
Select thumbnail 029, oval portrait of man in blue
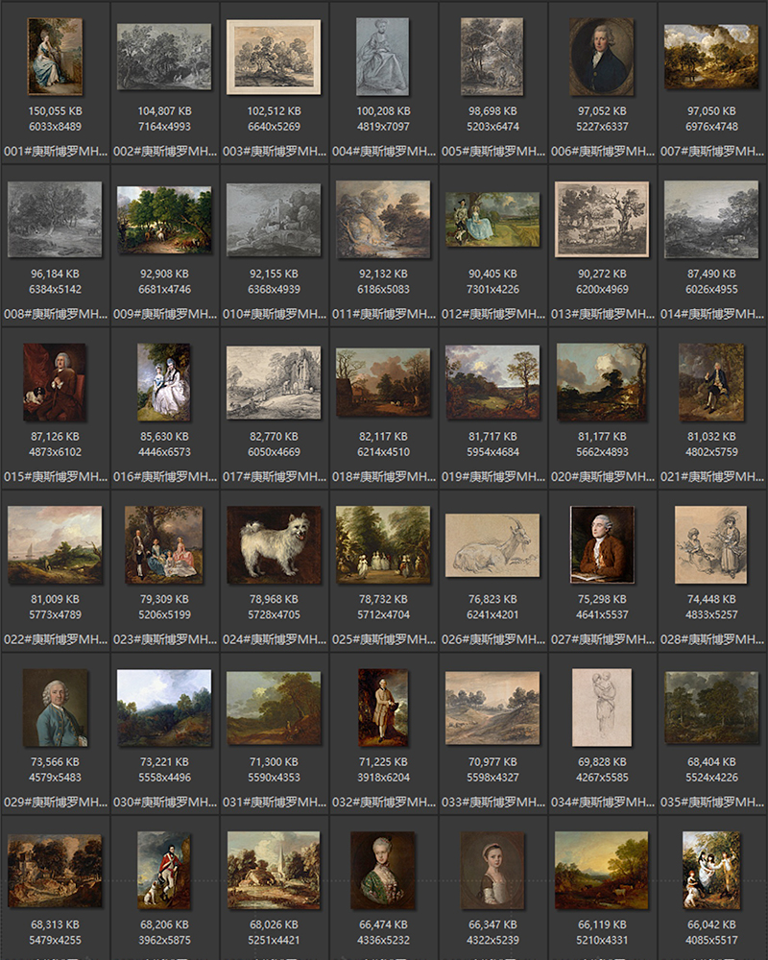tap(55, 710)
